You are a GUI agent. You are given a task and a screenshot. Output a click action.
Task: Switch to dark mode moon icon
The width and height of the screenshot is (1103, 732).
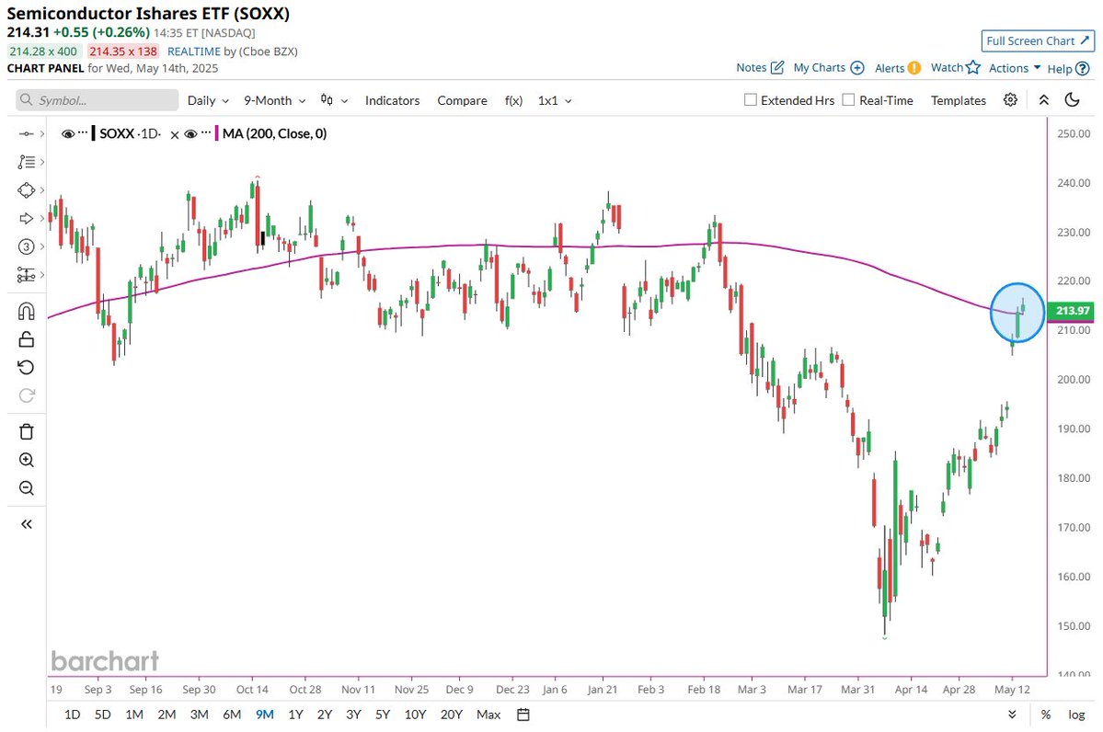point(1072,100)
